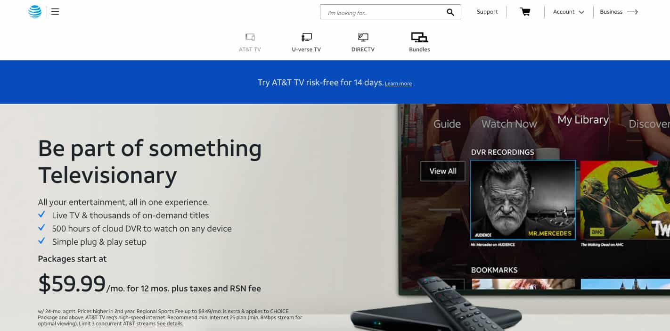
Task: Follow the Business arrow link
Action: 619,12
